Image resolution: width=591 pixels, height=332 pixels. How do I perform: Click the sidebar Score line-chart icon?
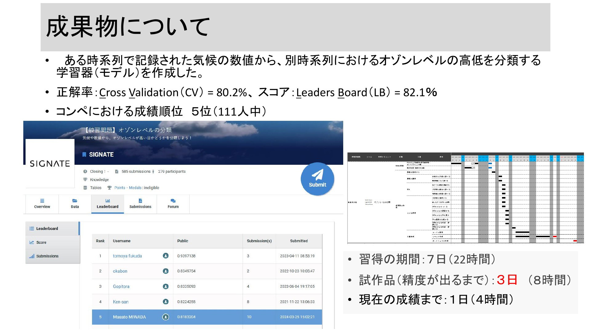point(31,242)
